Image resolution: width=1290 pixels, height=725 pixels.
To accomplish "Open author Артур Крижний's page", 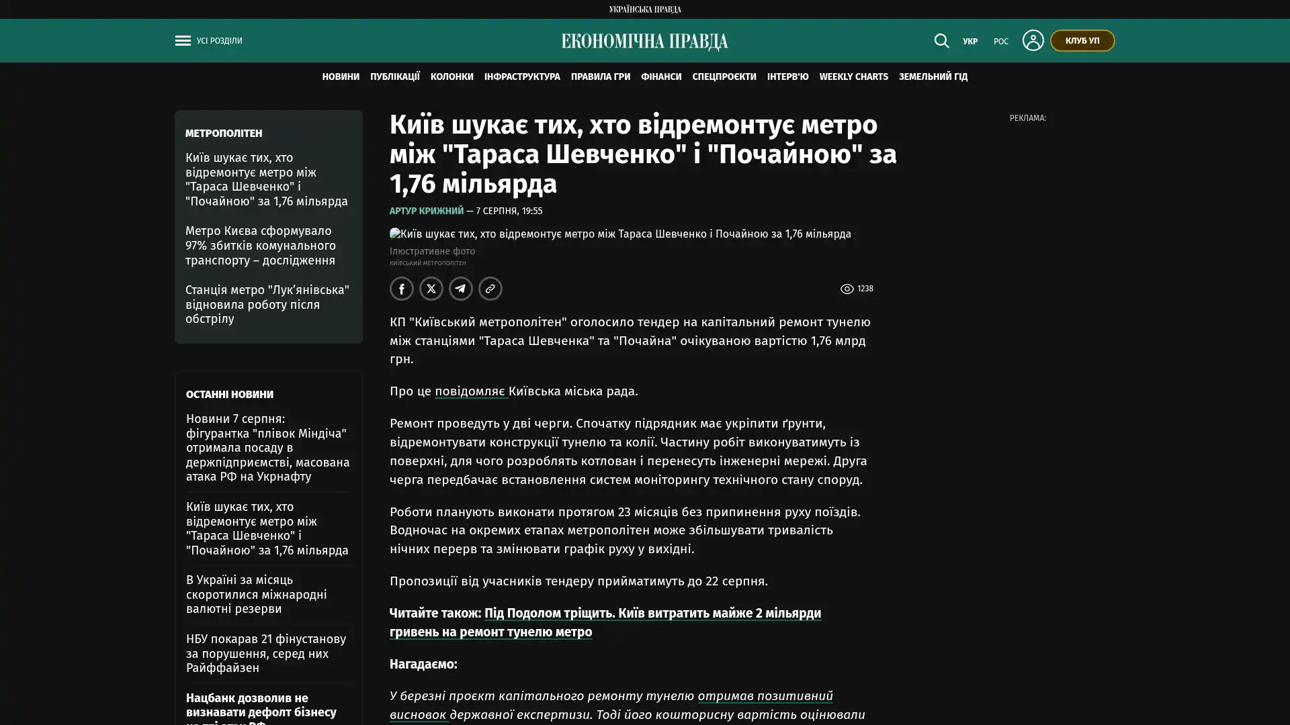I will pos(427,211).
